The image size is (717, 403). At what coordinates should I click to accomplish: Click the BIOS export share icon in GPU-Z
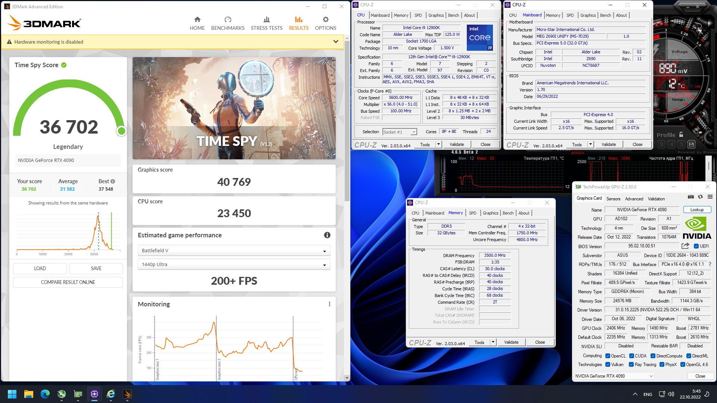point(685,246)
